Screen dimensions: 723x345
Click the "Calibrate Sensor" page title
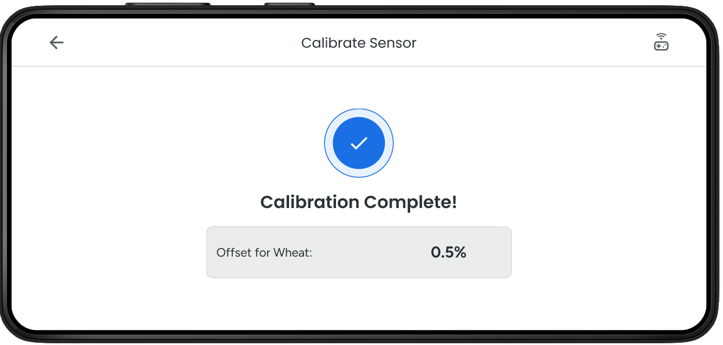[x=359, y=43]
